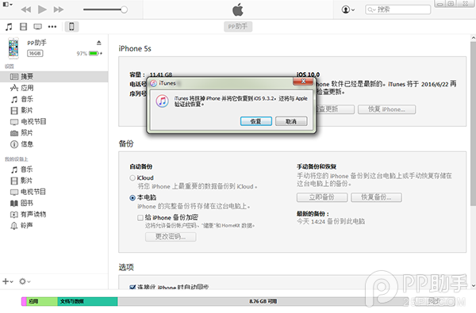The height and width of the screenshot is (313, 476).
Task: Eject the PP助手 device
Action: 98,43
